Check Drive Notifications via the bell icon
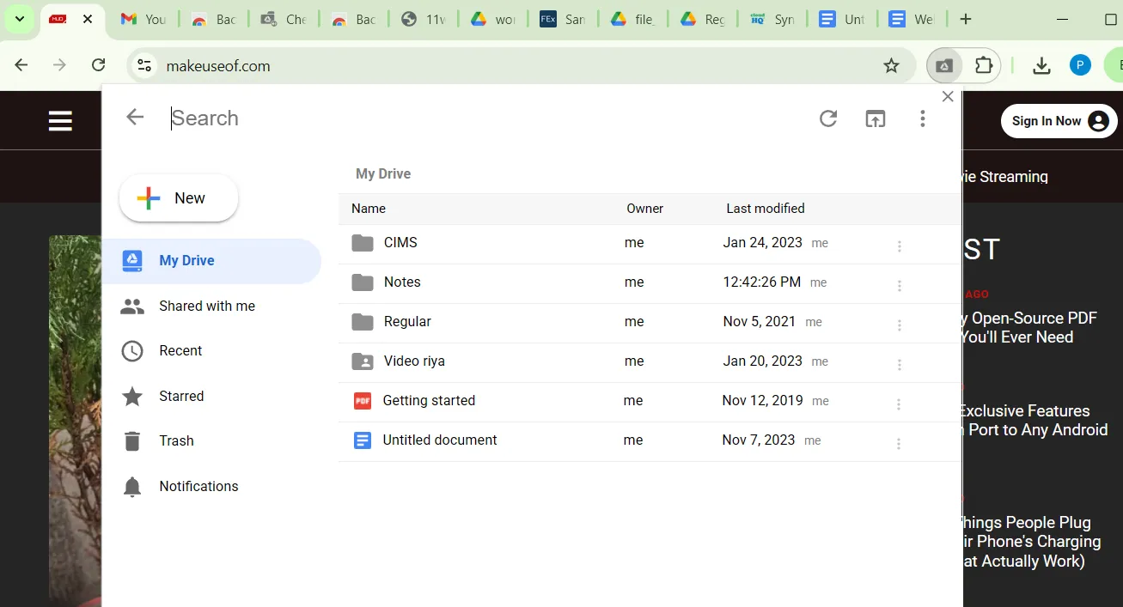The width and height of the screenshot is (1123, 607). coord(198,486)
